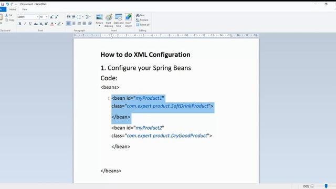
Task: Click the Shrink font icon
Action: (57, 17)
